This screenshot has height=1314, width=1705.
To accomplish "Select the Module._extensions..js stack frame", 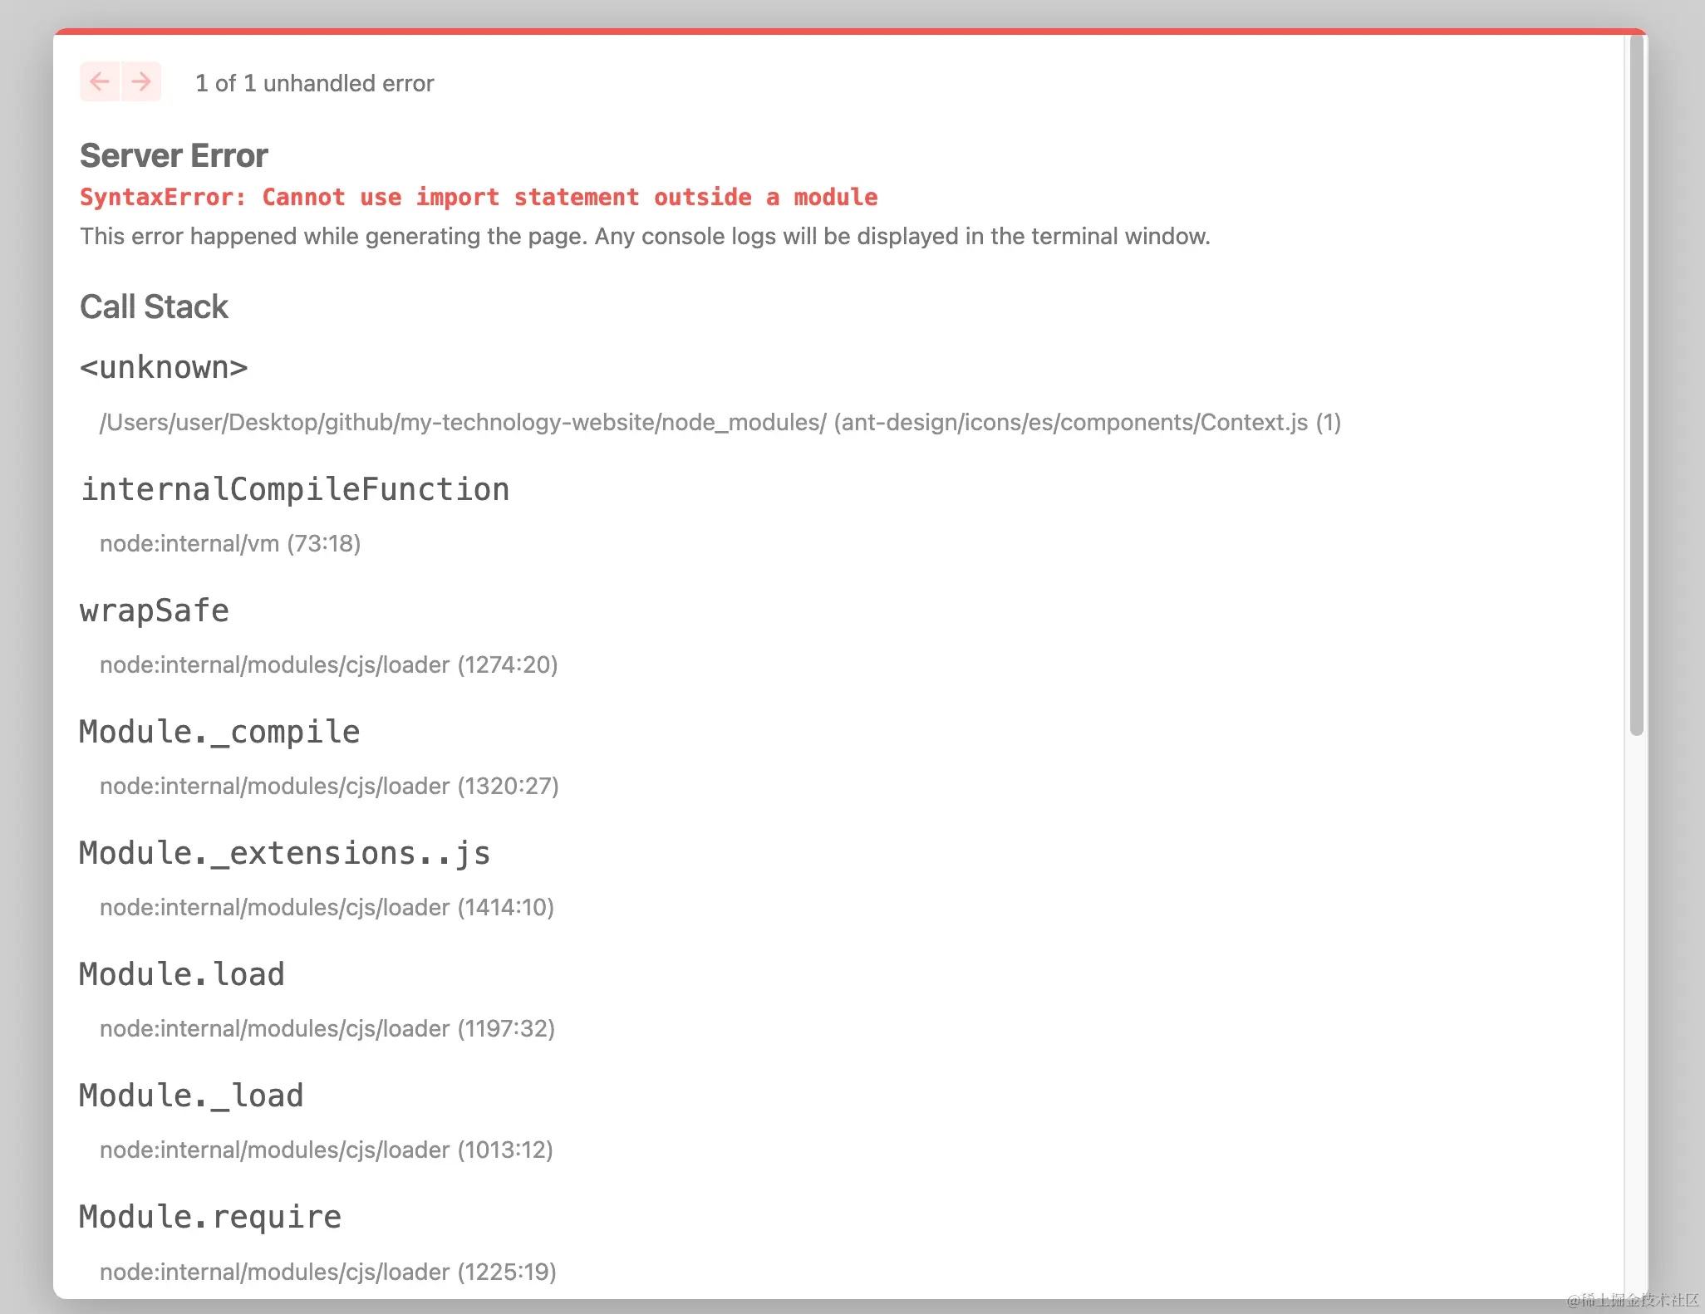I will [284, 853].
